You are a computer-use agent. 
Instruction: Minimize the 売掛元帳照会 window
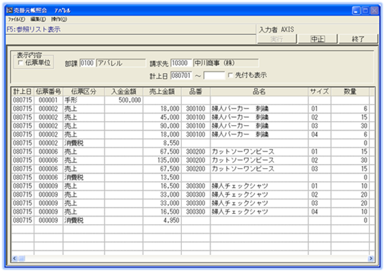pos(356,10)
